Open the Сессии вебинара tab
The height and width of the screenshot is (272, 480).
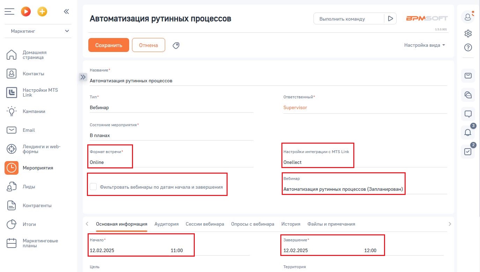205,224
